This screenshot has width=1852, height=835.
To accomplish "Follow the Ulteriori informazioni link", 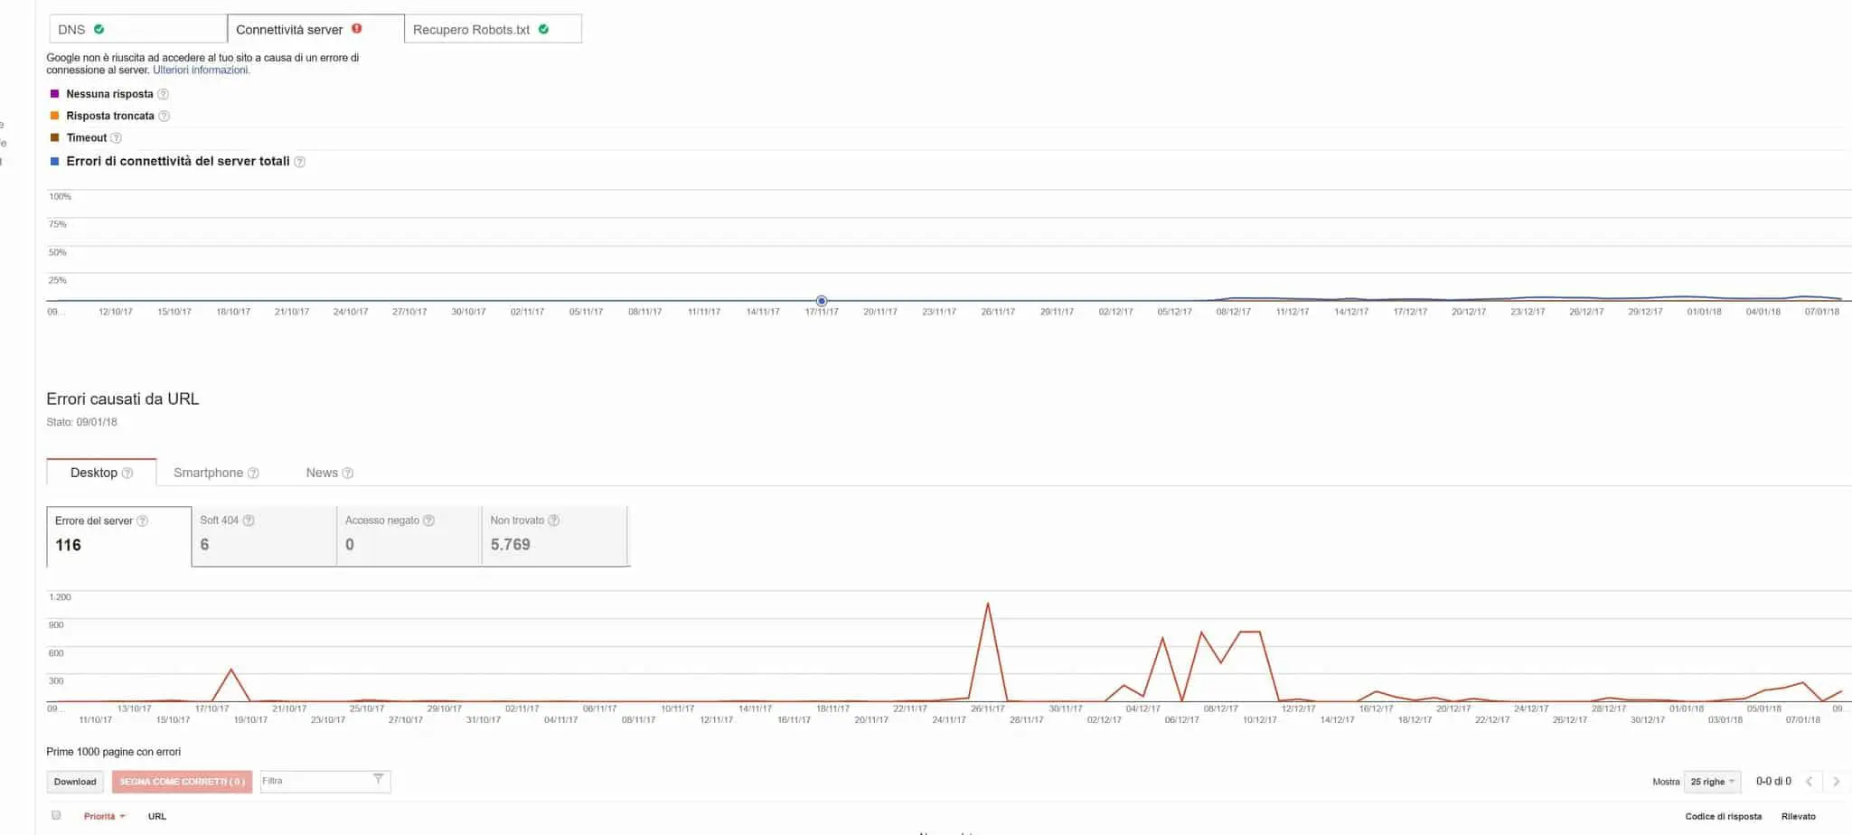I will pos(201,70).
